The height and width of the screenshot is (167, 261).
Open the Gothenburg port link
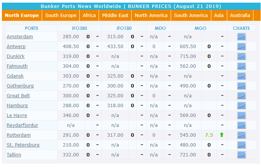coord(20,86)
